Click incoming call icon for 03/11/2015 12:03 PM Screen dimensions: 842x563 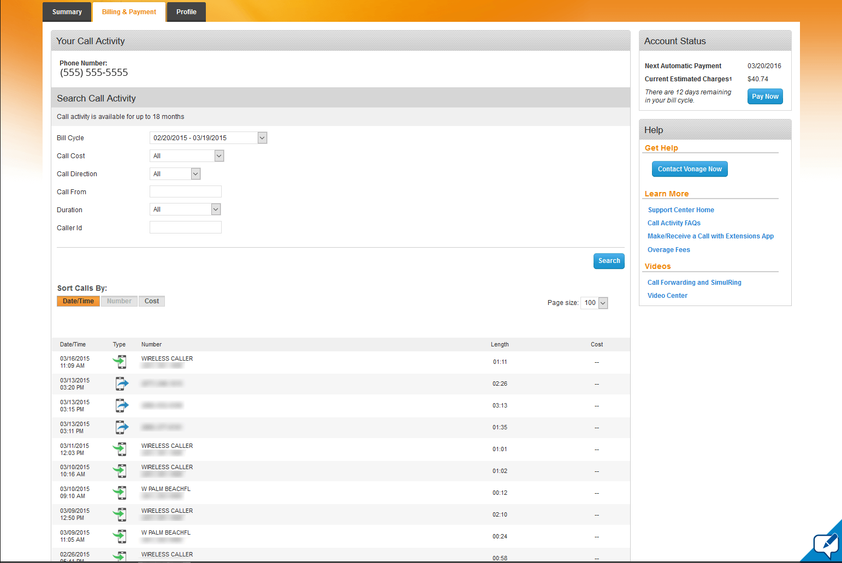point(120,449)
